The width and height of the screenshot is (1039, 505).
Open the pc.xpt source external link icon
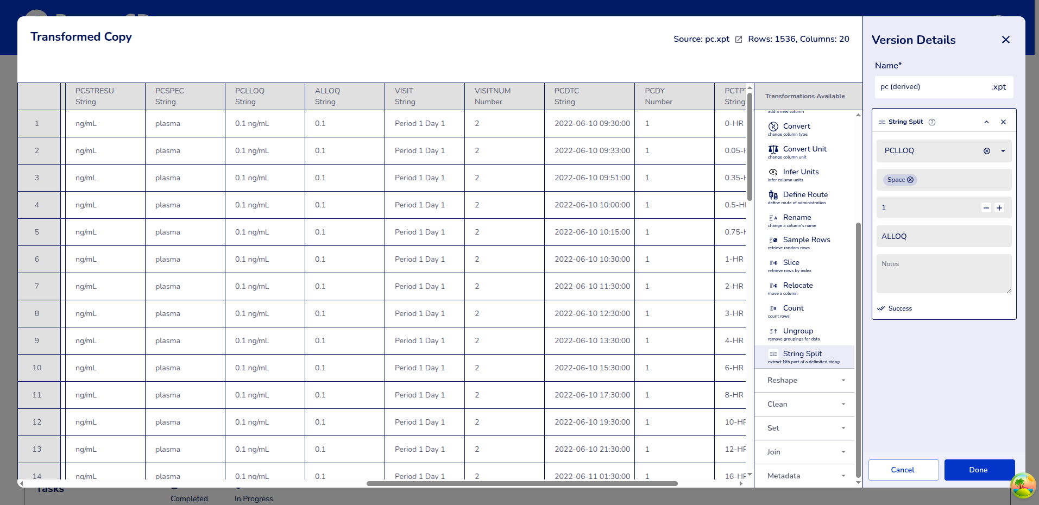738,40
